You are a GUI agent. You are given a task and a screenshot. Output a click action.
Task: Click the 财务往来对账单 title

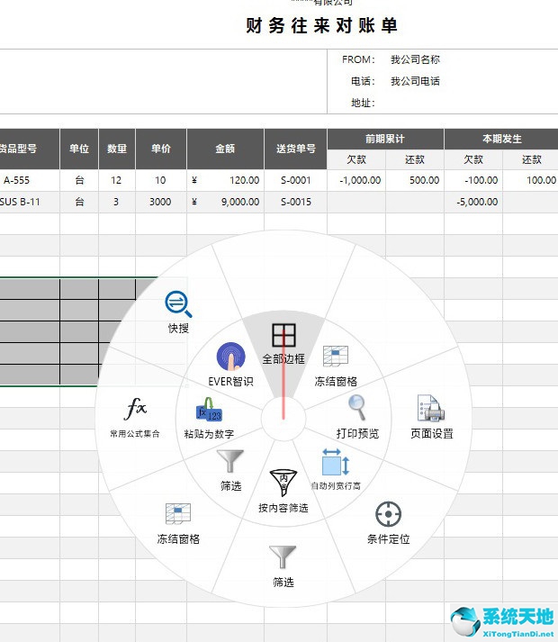tap(321, 25)
